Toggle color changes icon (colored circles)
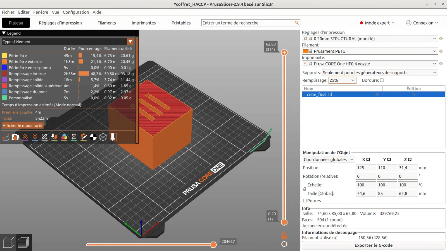 point(64,137)
